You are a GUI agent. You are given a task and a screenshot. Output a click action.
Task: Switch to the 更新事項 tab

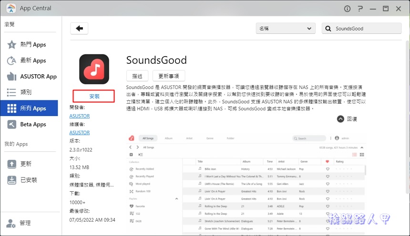pos(169,76)
